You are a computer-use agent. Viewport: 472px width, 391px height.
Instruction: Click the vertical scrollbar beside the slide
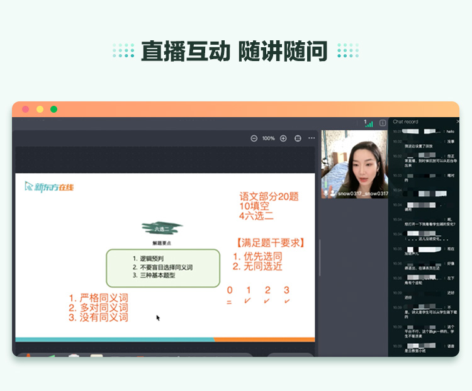click(x=320, y=252)
